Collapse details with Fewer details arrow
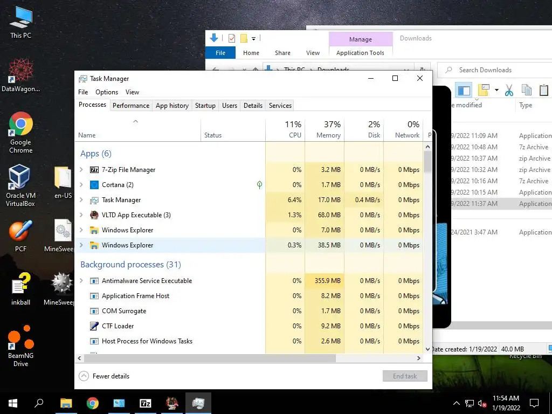 click(84, 376)
